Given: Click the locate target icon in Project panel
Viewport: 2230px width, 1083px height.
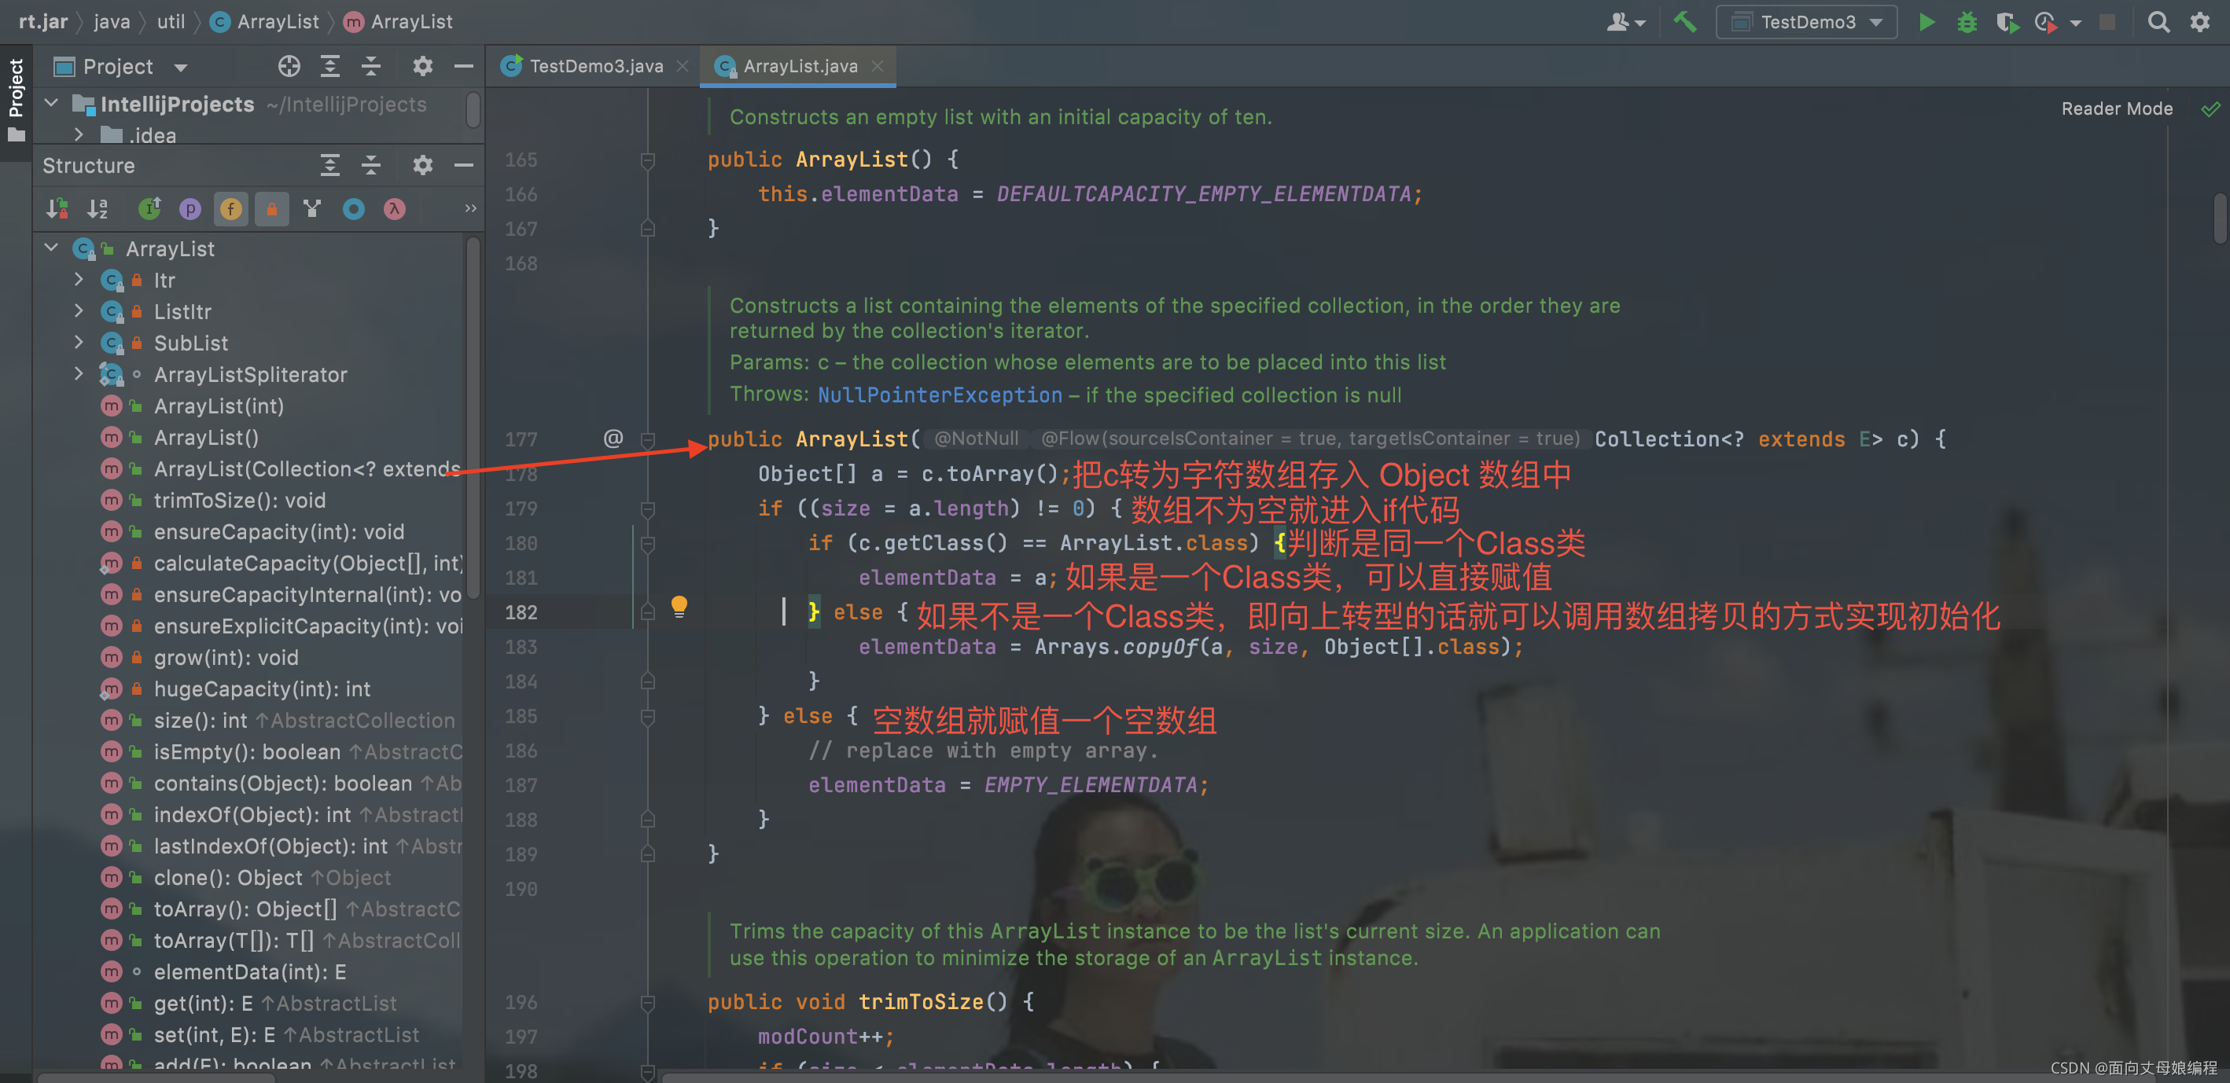Looking at the screenshot, I should (289, 67).
